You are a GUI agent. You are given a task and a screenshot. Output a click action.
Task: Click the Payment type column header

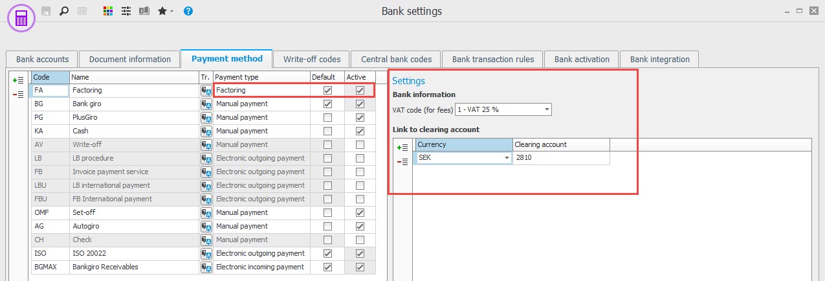[261, 77]
